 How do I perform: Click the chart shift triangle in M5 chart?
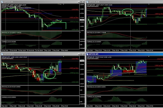(x=149, y=57)
